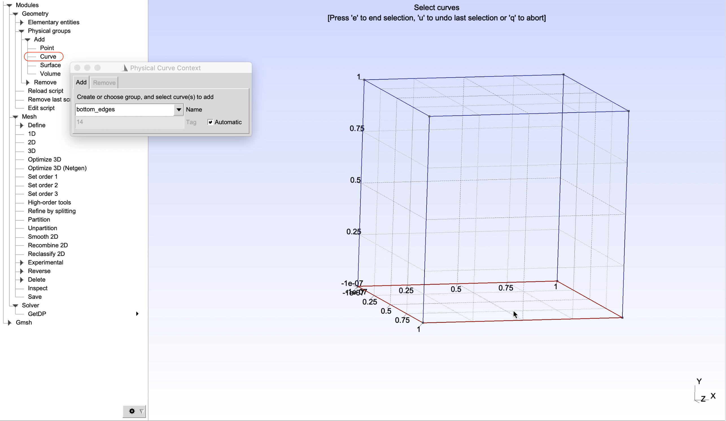This screenshot has width=726, height=421.
Task: Collapse the Physical groups tree node
Action: click(22, 31)
